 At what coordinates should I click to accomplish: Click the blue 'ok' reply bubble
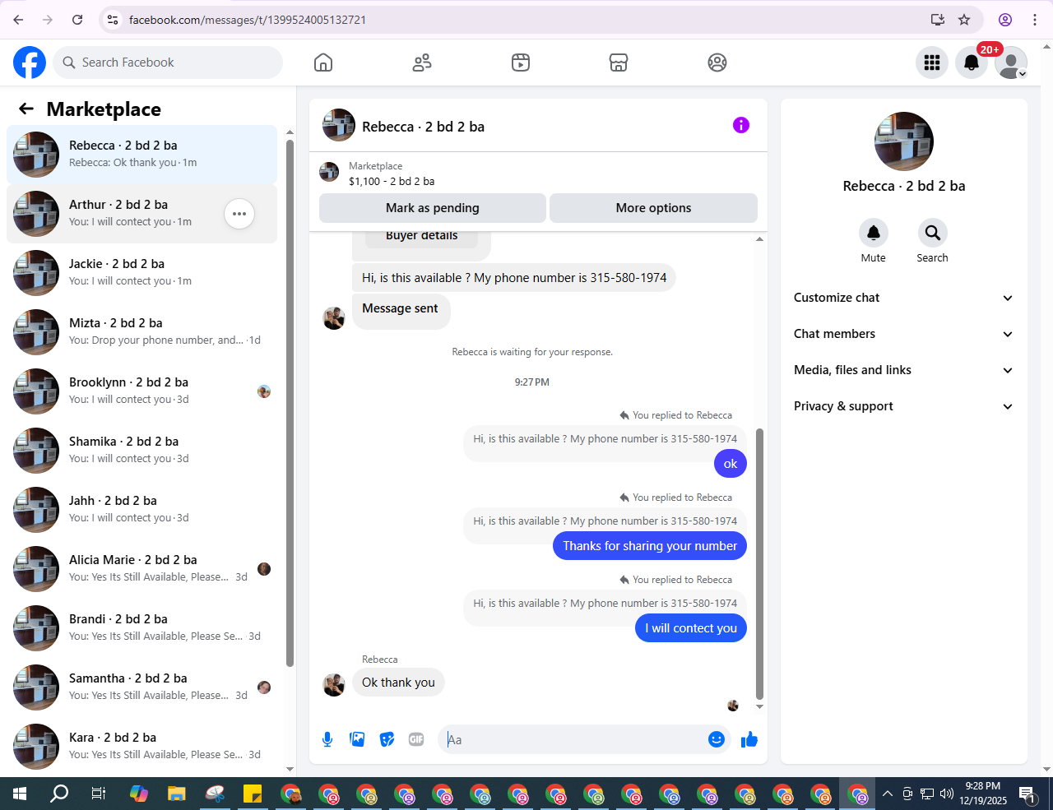tap(731, 464)
